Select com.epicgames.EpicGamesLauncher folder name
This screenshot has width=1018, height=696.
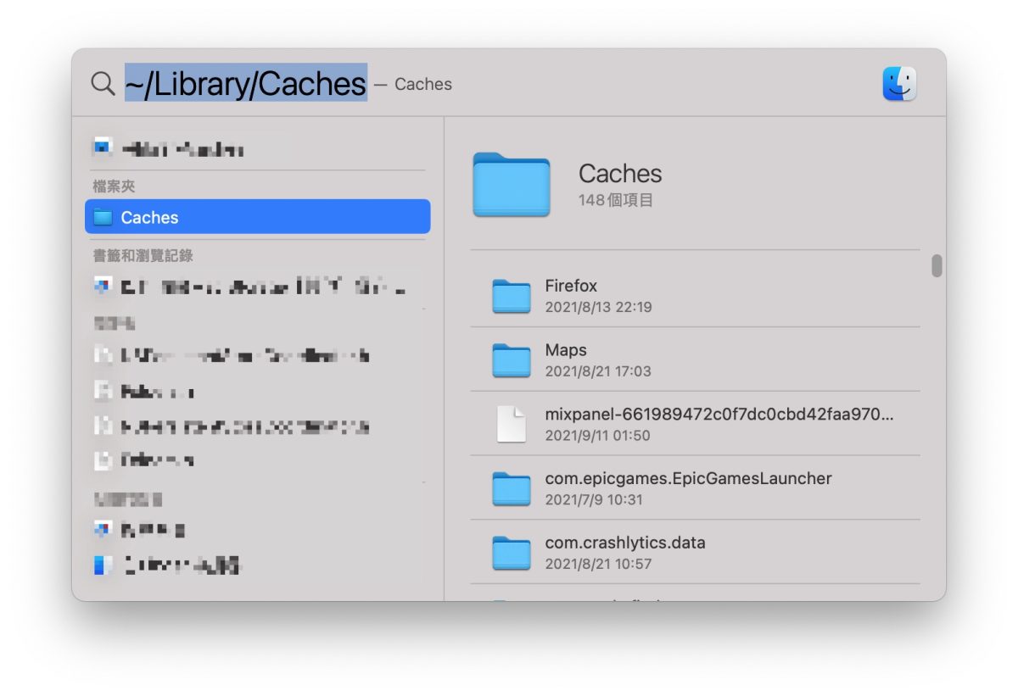point(688,478)
